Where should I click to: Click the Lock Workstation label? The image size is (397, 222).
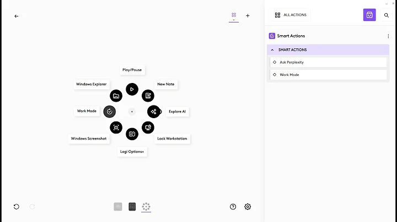[172, 138]
